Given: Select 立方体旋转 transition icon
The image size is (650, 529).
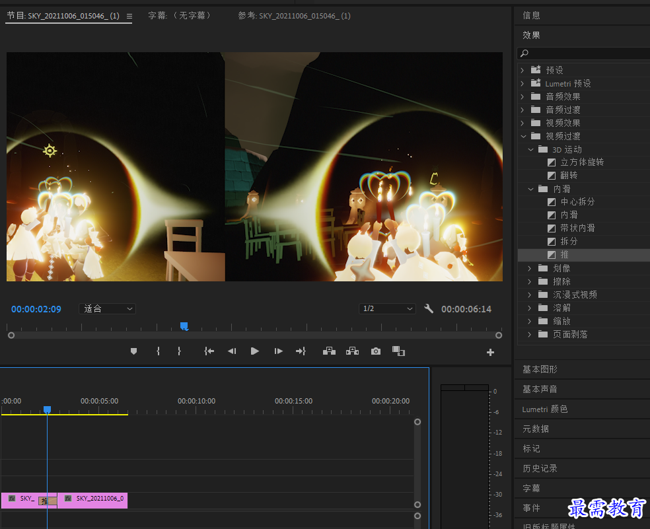Looking at the screenshot, I should [x=552, y=162].
